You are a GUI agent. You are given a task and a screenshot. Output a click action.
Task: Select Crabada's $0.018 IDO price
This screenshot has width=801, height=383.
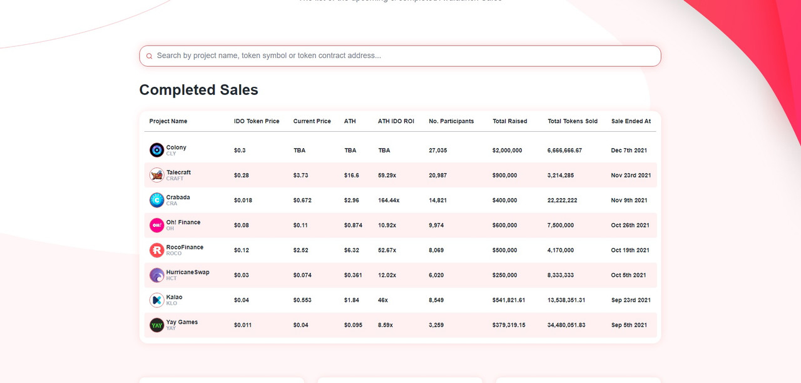pyautogui.click(x=243, y=201)
